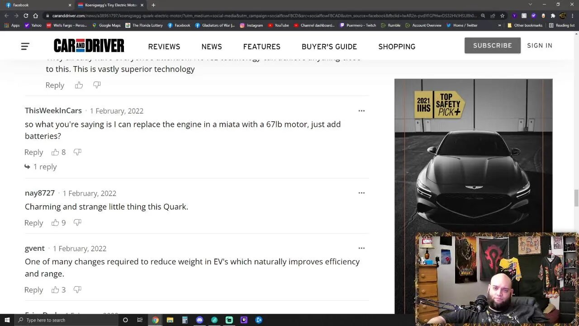Click the SUBSCRIBE button
The width and height of the screenshot is (579, 326).
tap(493, 45)
